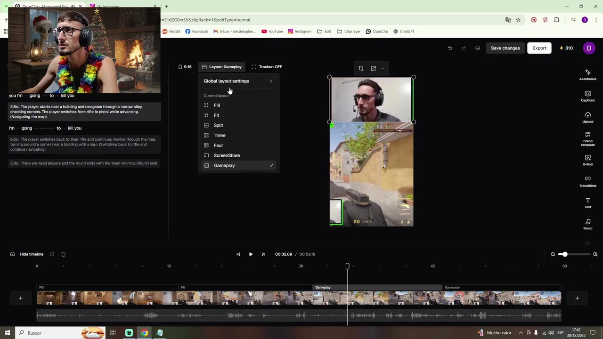
Task: Jump to next segment
Action: click(263, 254)
